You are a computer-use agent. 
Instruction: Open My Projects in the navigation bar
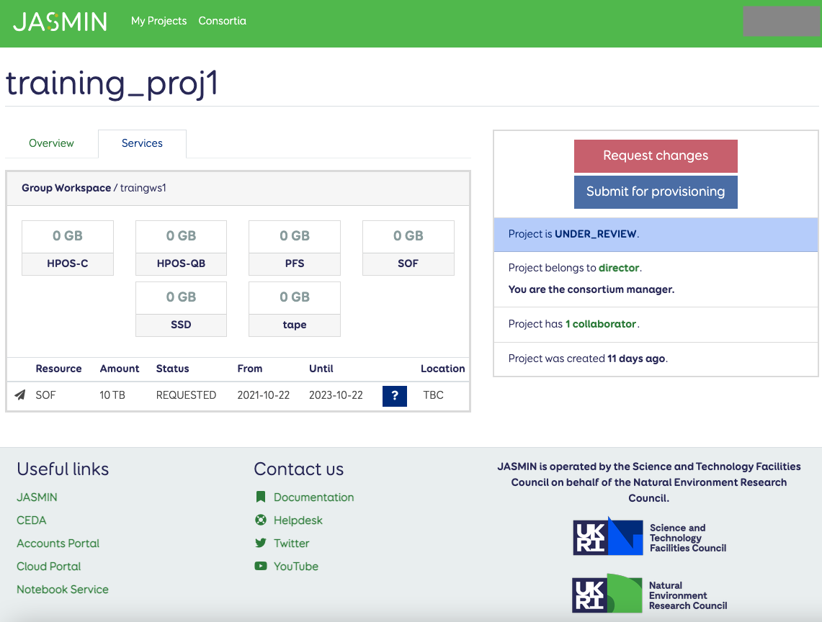158,21
